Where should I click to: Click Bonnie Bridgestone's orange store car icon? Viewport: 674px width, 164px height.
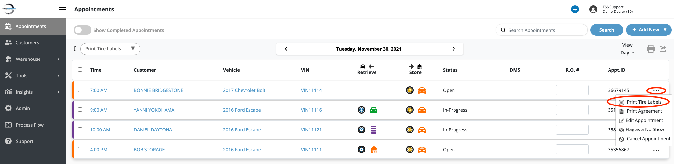tap(422, 90)
